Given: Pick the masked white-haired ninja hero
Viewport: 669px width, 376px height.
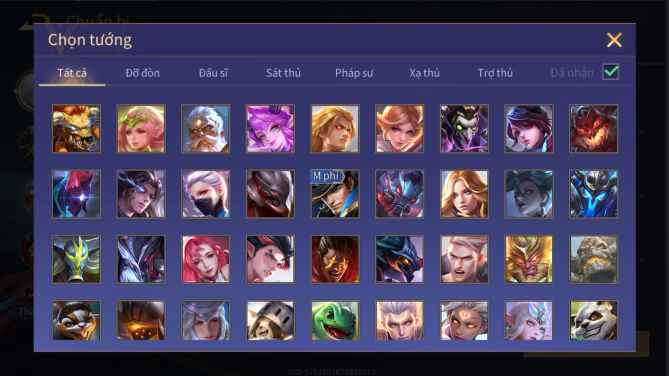Looking at the screenshot, I should point(205,194).
